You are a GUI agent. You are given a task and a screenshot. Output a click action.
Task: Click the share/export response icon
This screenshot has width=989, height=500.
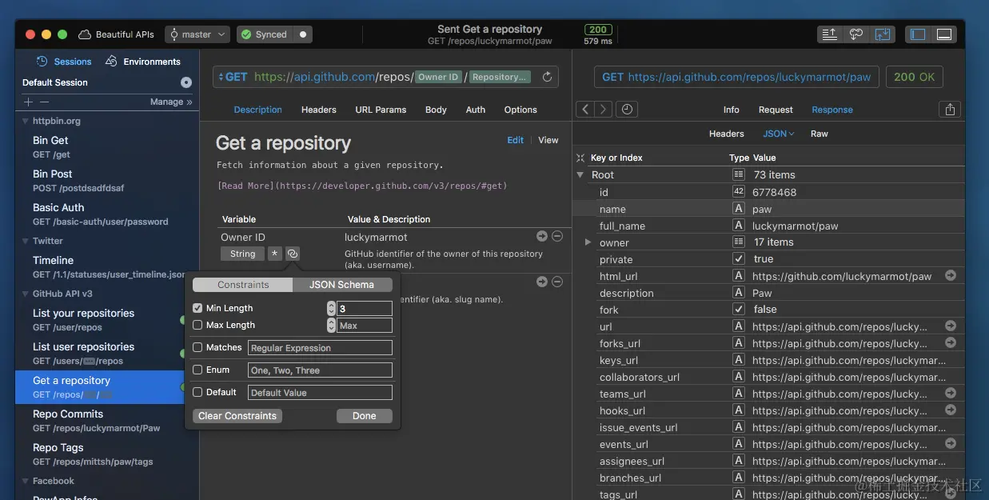pos(950,110)
